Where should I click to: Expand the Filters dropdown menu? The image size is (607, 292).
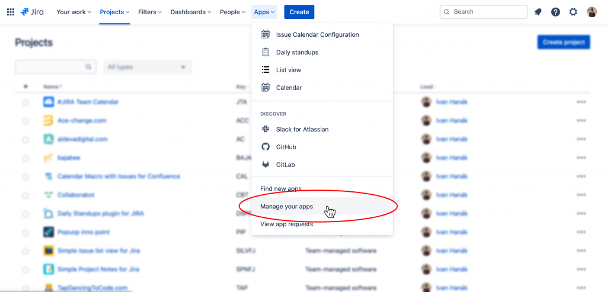click(150, 12)
